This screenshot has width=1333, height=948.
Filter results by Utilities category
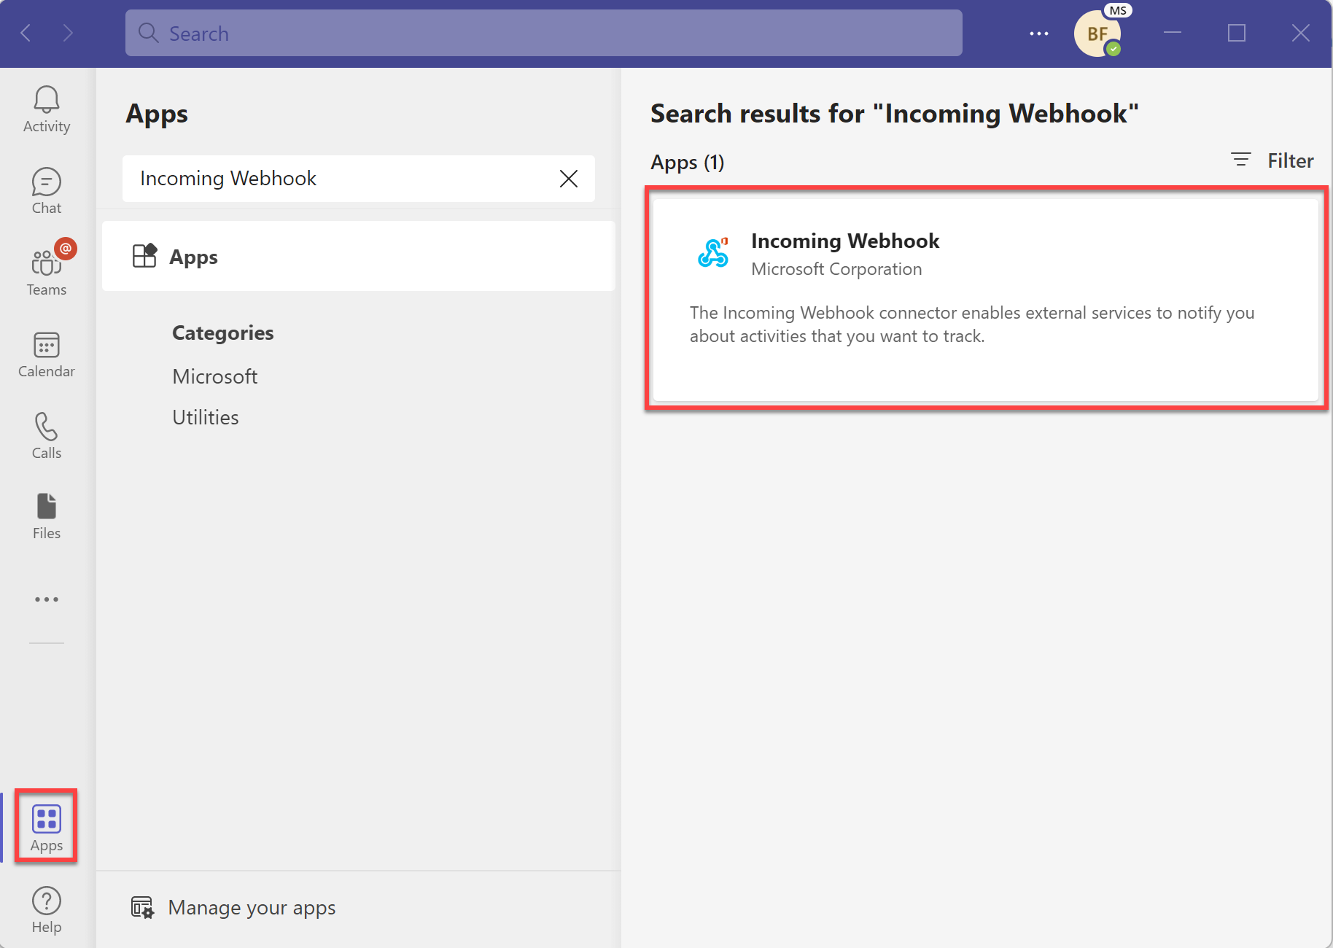[x=205, y=416]
